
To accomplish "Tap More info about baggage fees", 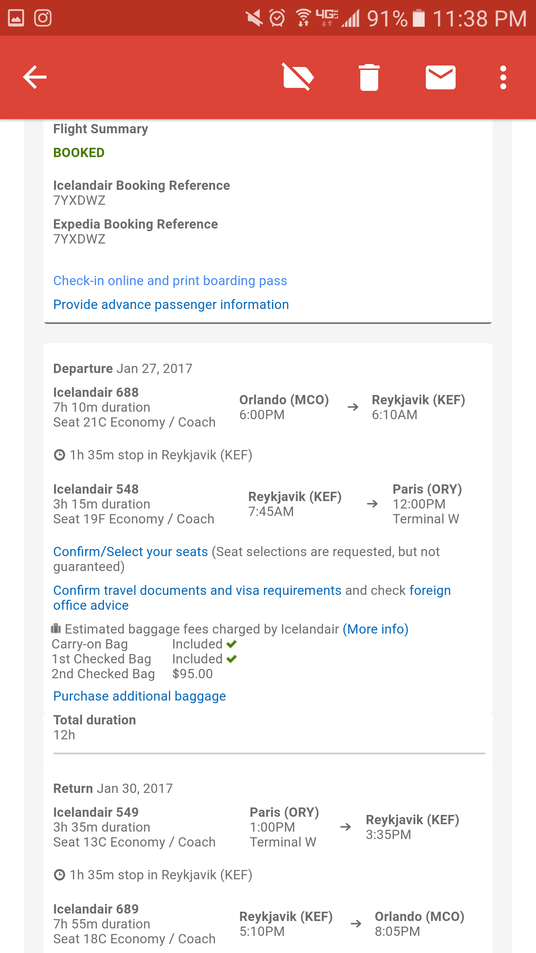I will coord(375,629).
